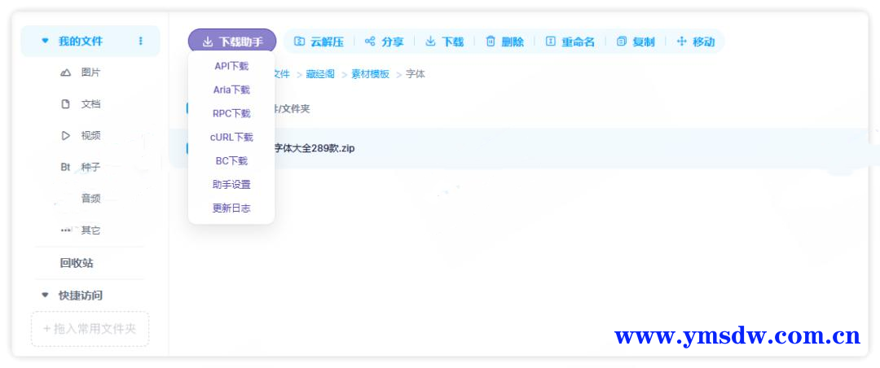Click the copy icon
This screenshot has width=880, height=368.
[x=621, y=42]
